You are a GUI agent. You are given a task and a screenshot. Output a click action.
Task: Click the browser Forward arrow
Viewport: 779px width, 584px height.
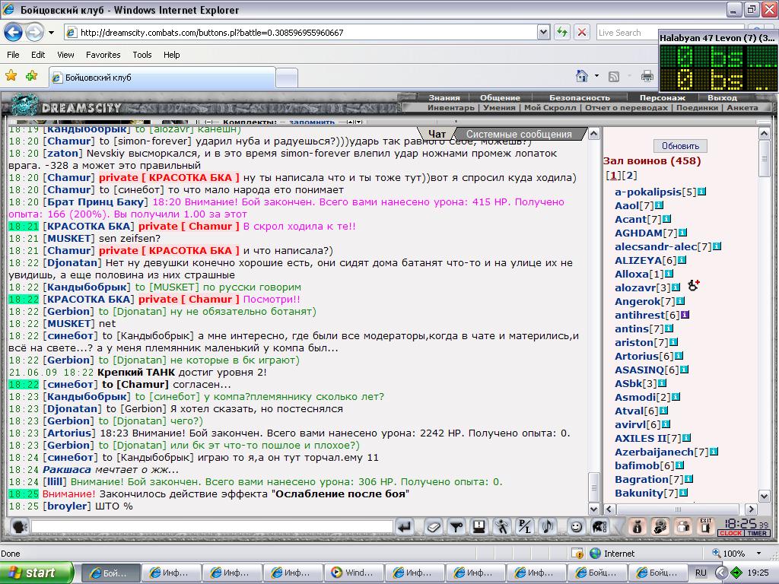click(x=34, y=33)
